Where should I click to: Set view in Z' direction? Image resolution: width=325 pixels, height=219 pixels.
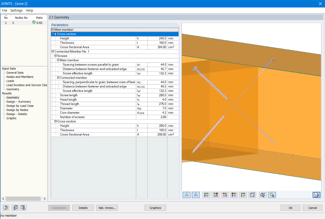[243, 195]
